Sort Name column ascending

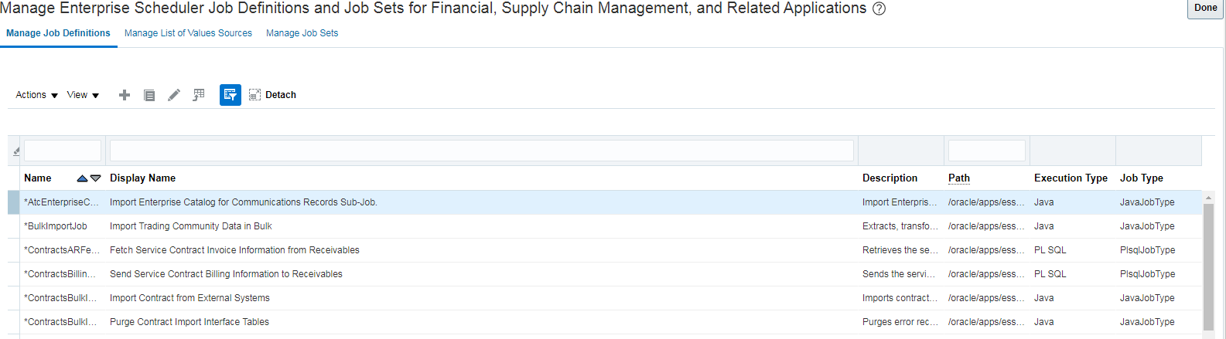click(82, 178)
